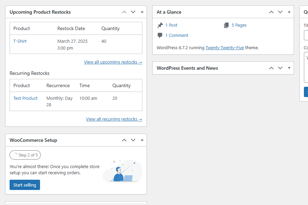Collapse the WooCommerce Setup panel

[x=142, y=140]
